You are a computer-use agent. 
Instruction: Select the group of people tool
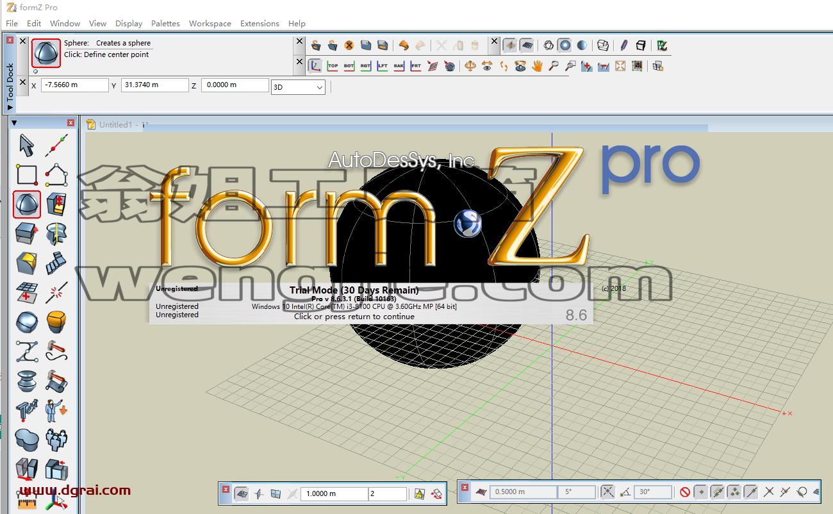[56, 440]
